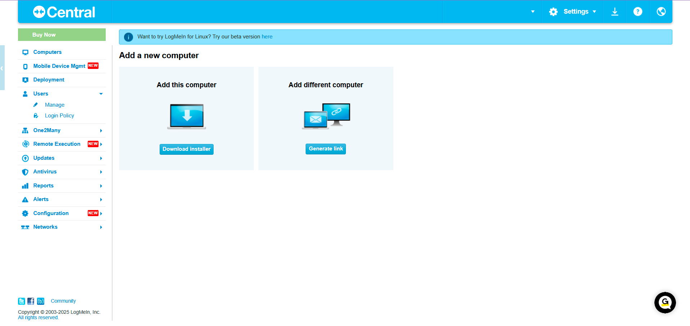Expand the Reports submenu arrow
Image resolution: width=690 pixels, height=326 pixels.
click(101, 186)
